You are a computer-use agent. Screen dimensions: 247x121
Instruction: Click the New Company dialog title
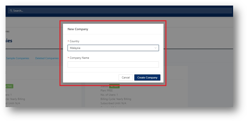point(78,29)
